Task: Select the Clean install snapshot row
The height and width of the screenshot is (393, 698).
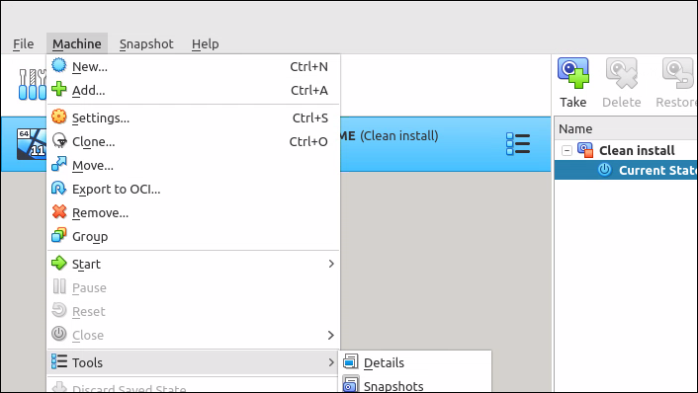Action: click(626, 150)
